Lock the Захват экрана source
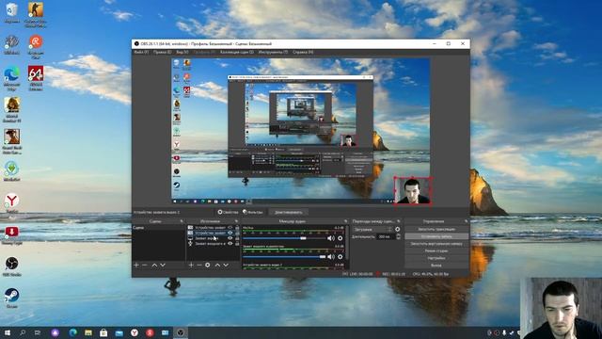 point(237,238)
